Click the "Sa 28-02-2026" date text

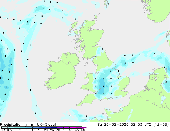pos(113,125)
